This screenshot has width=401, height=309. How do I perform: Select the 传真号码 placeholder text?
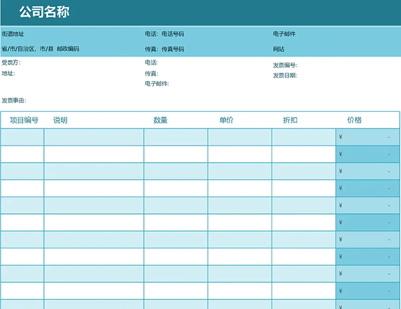coord(173,49)
